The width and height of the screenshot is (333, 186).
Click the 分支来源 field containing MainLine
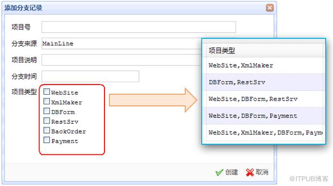(122, 44)
